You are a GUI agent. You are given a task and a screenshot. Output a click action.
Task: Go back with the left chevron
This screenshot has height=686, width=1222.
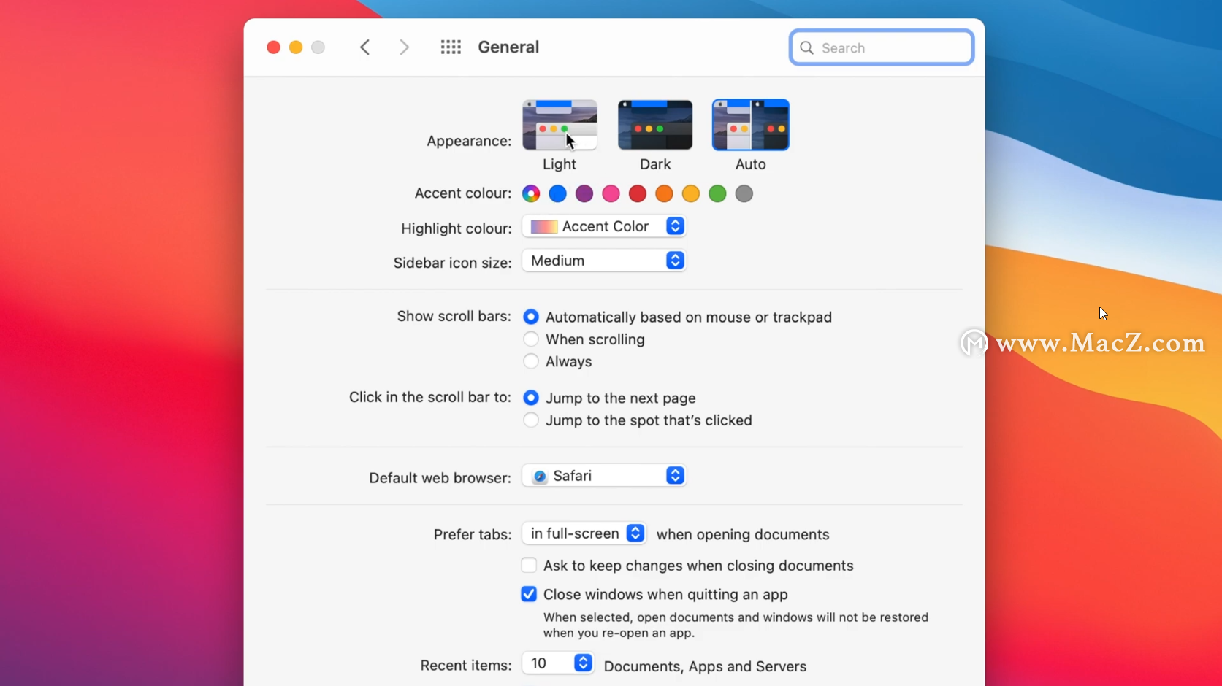click(x=364, y=47)
